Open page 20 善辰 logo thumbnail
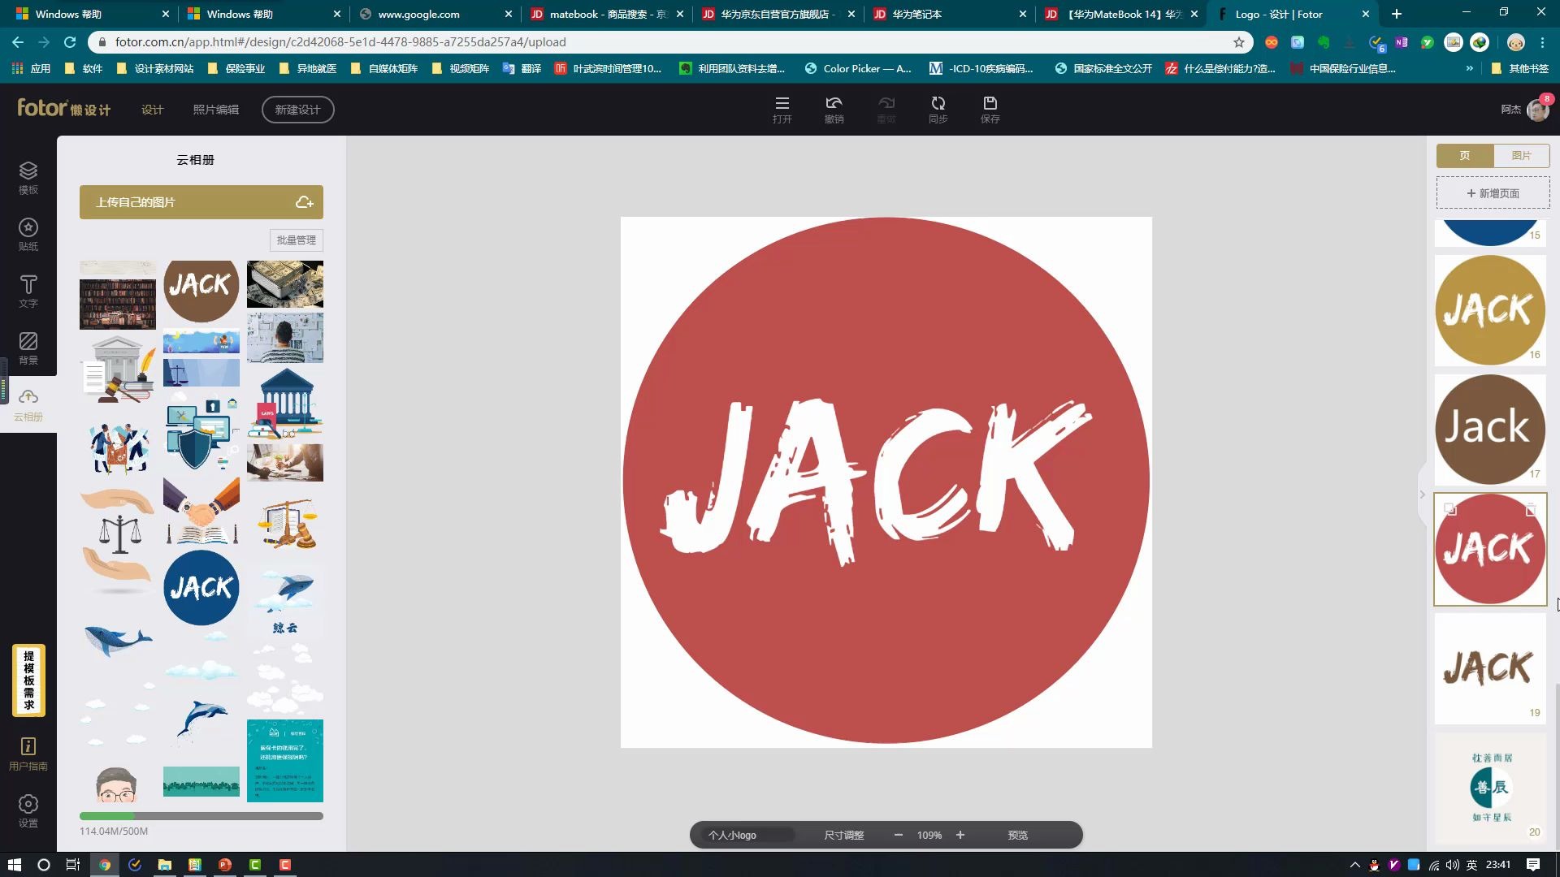Viewport: 1560px width, 877px height. [x=1490, y=788]
